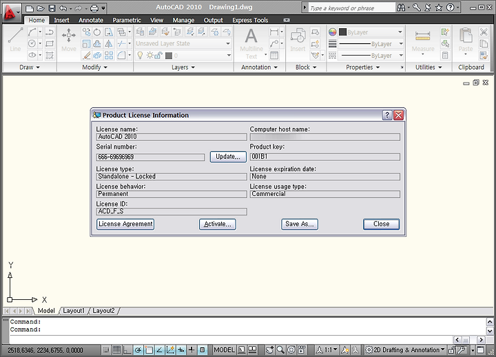Click the License Agreement button
This screenshot has width=496, height=357.
125,224
